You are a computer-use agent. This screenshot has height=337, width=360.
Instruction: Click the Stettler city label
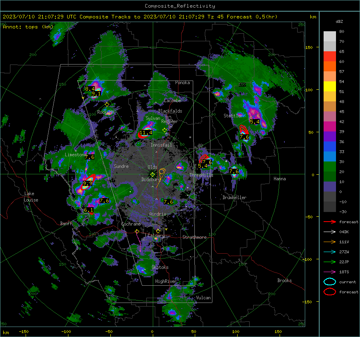(233, 116)
